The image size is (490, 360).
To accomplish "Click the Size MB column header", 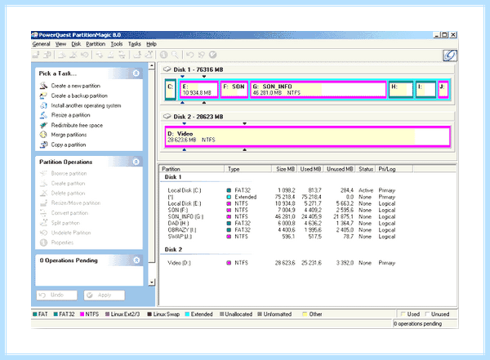I will (284, 169).
